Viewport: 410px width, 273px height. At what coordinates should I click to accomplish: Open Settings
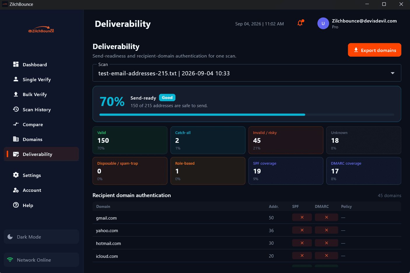click(x=41, y=175)
